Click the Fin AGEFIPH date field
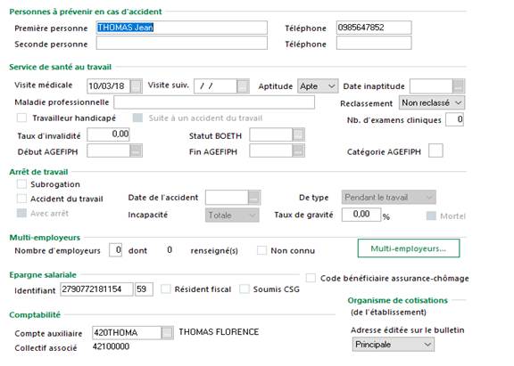The height and width of the screenshot is (366, 514). tap(271, 150)
